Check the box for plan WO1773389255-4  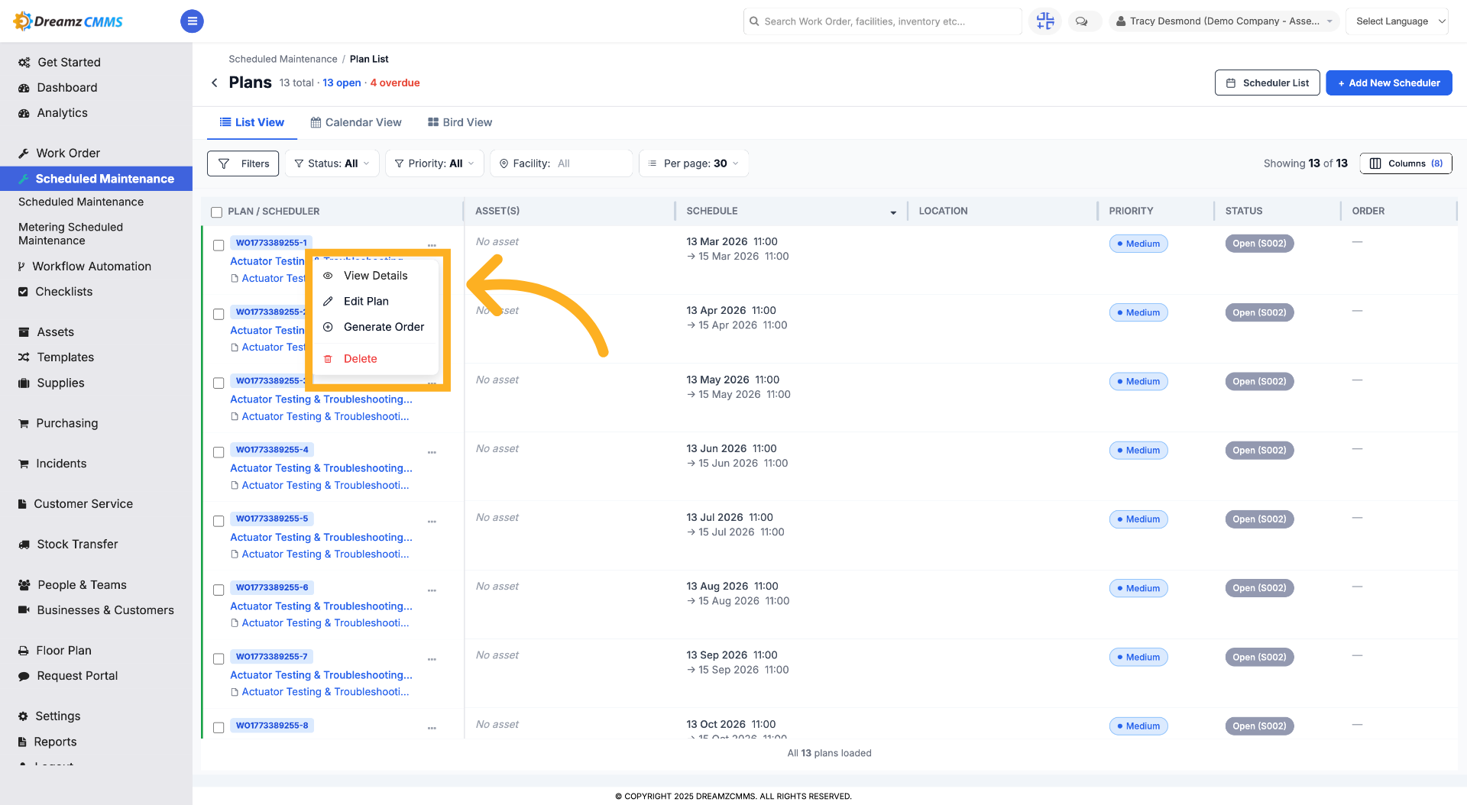(219, 452)
